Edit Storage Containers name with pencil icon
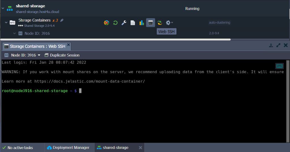 coord(62,20)
